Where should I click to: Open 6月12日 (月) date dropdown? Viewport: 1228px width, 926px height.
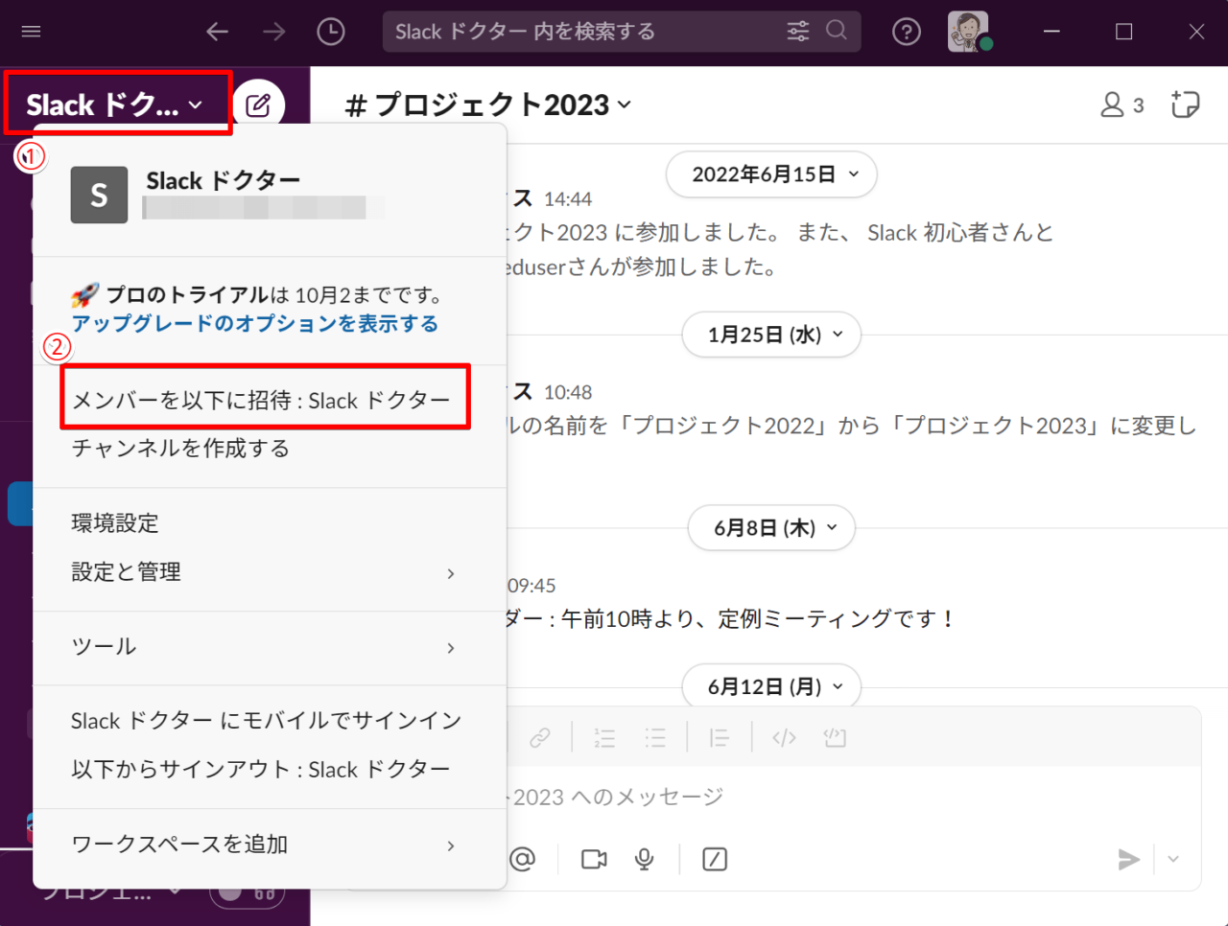[771, 686]
